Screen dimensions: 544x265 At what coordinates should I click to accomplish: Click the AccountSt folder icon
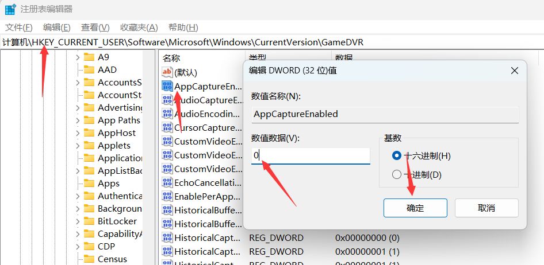tap(89, 95)
